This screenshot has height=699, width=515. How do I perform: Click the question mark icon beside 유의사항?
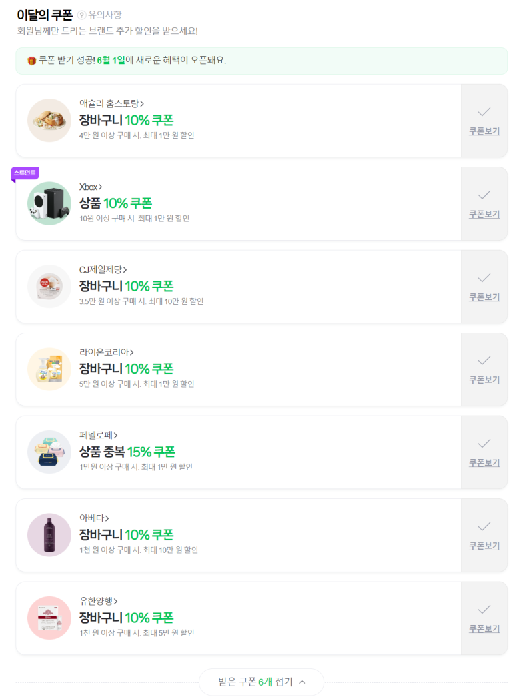point(81,15)
